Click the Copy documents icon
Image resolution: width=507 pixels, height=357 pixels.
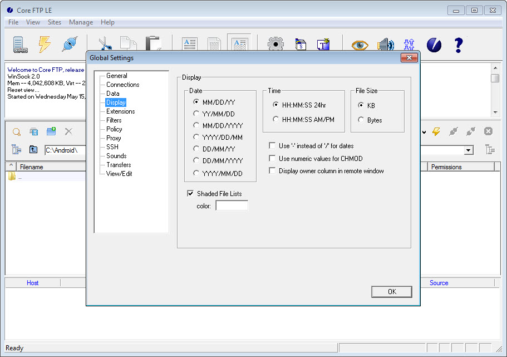coord(129,43)
